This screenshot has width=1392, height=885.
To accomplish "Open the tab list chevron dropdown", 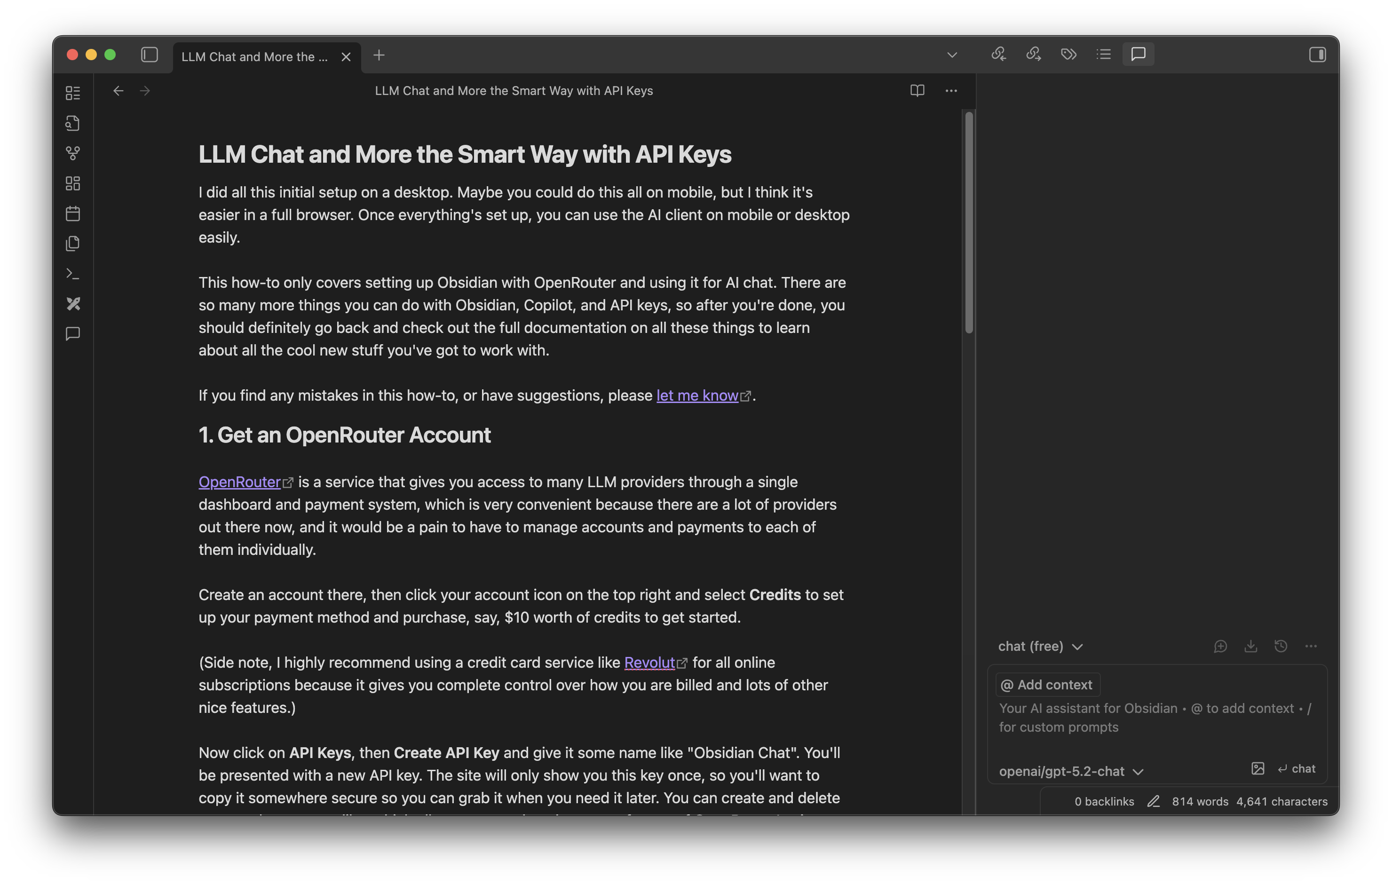I will [x=952, y=55].
